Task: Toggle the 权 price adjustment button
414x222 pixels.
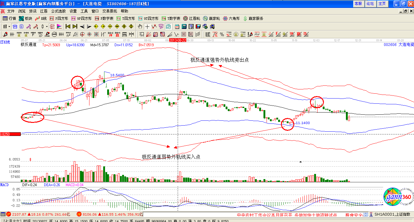Action: pos(52,26)
